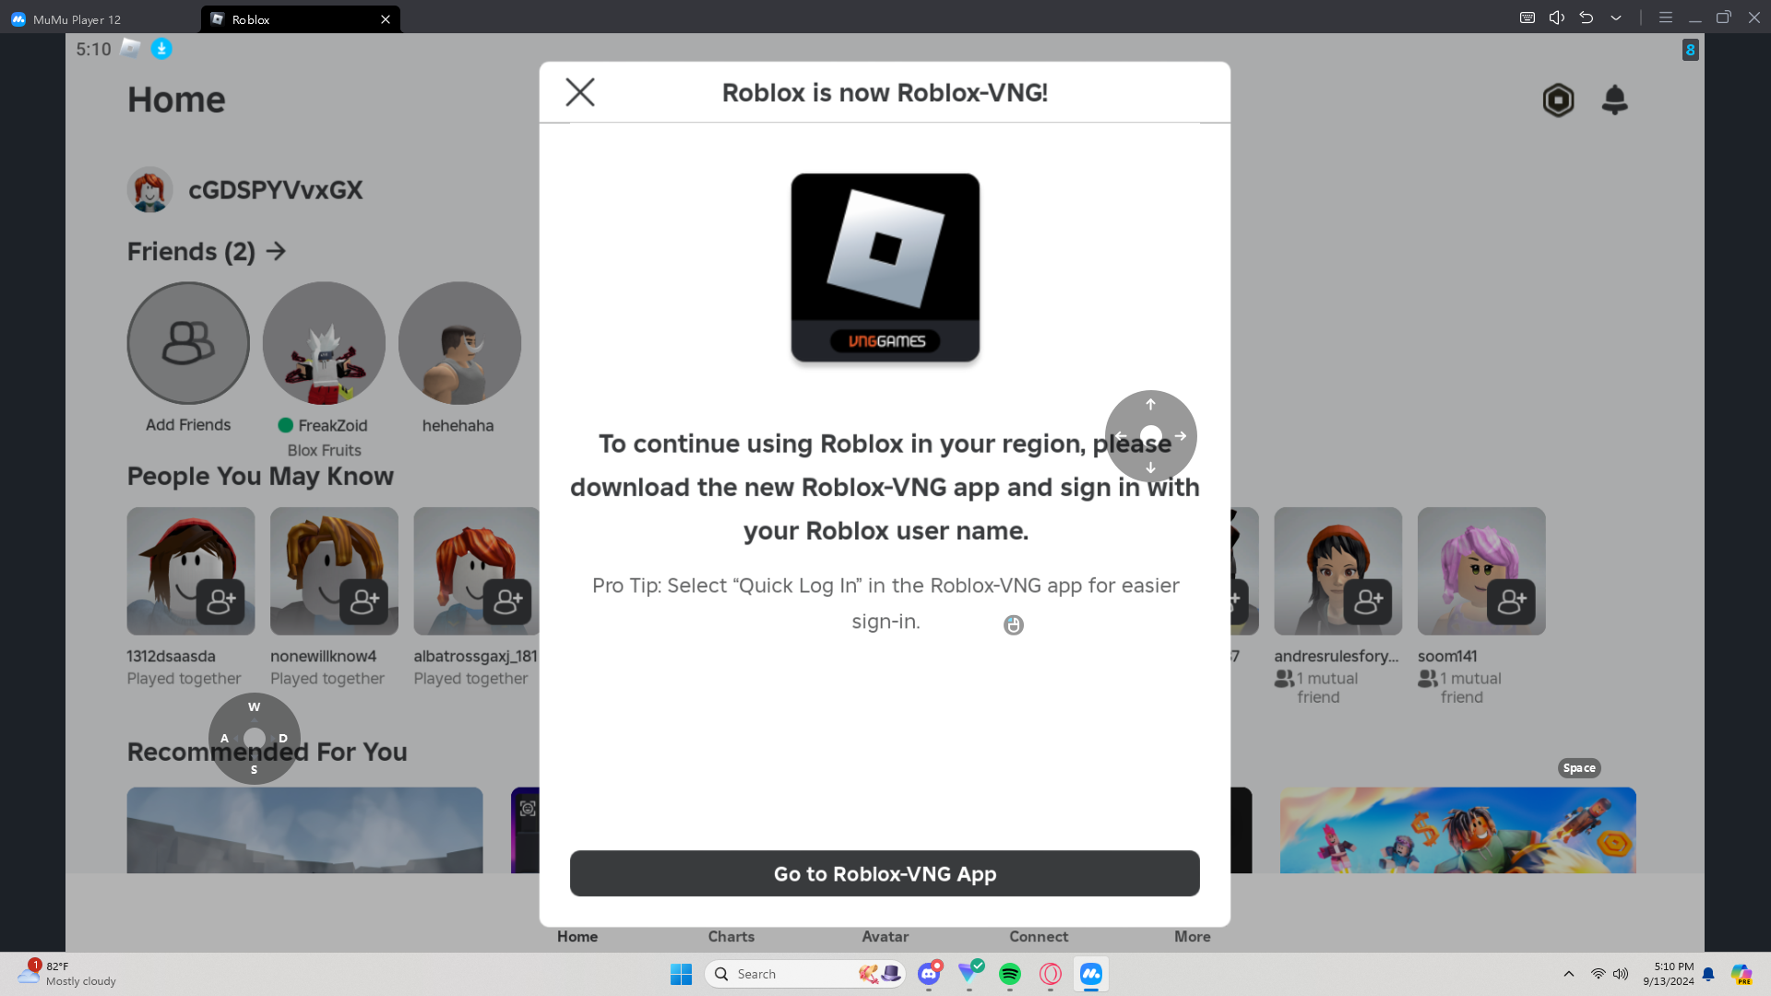Click the blue 8 badge at top right
Image resolution: width=1771 pixels, height=996 pixels.
point(1690,50)
